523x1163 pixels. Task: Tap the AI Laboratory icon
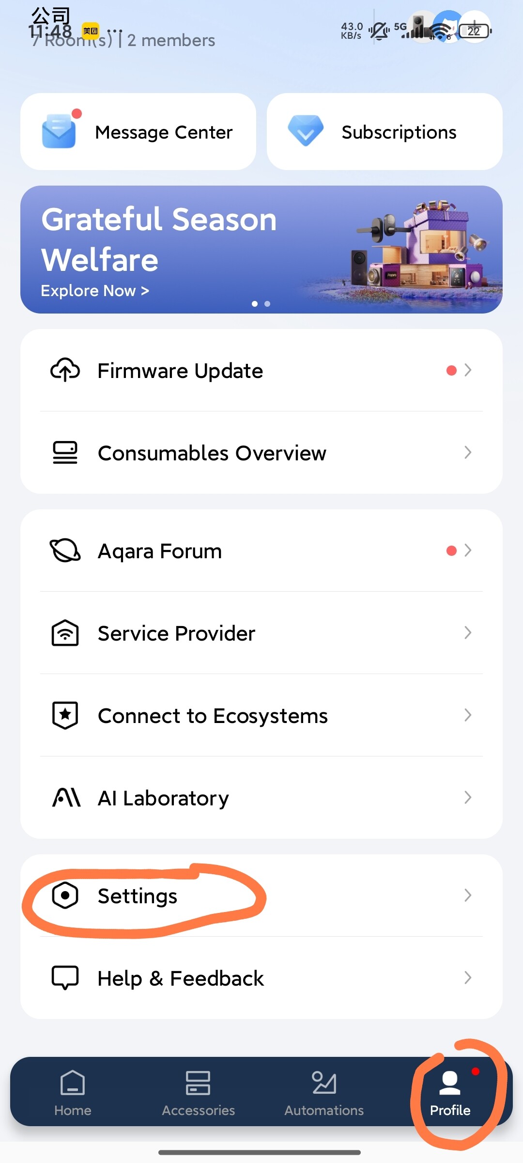(66, 798)
